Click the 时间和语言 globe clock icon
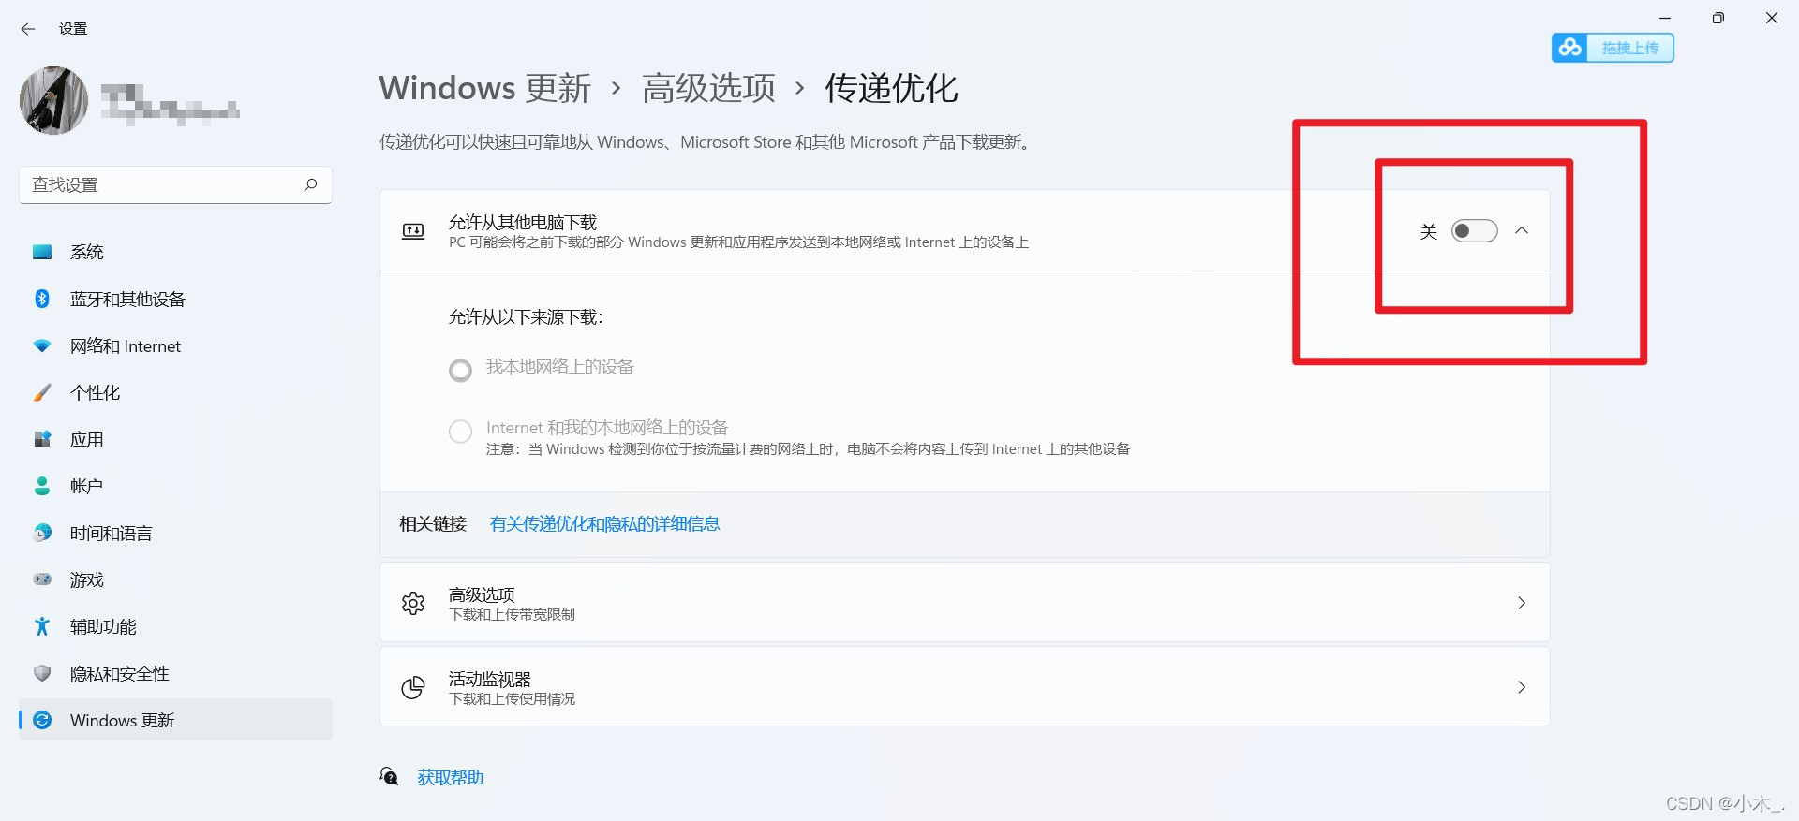This screenshot has height=821, width=1799. (42, 533)
